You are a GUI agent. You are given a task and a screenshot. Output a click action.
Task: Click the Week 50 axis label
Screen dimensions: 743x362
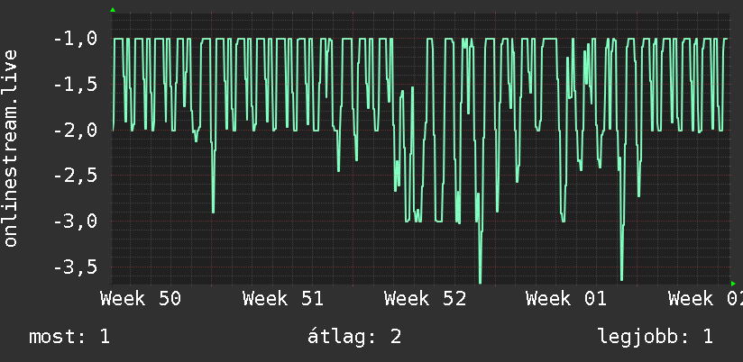pyautogui.click(x=141, y=299)
